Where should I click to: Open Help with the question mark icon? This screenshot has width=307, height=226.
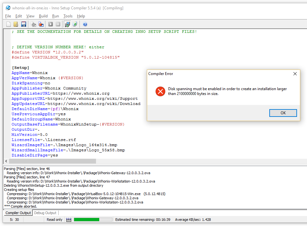pos(85,24)
